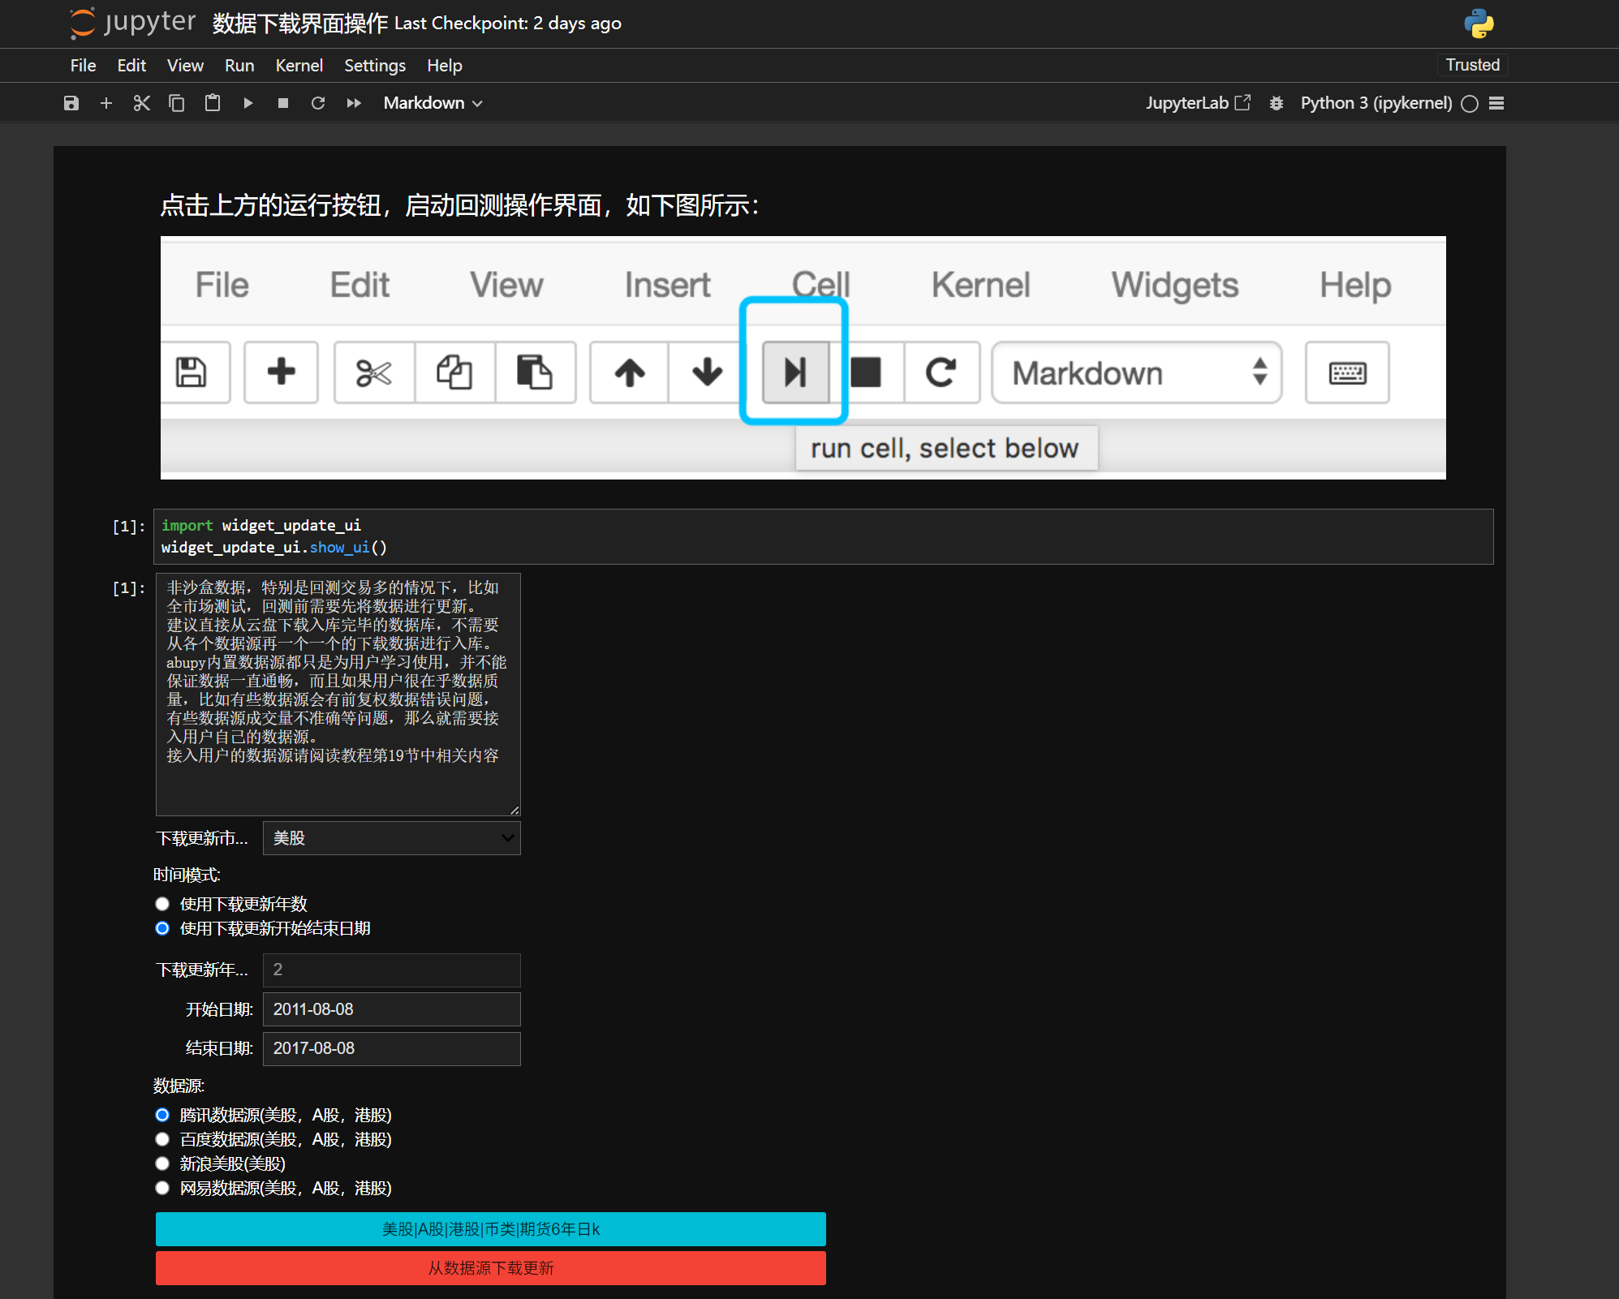Enable debugger bug icon
The image size is (1619, 1299).
tap(1276, 103)
